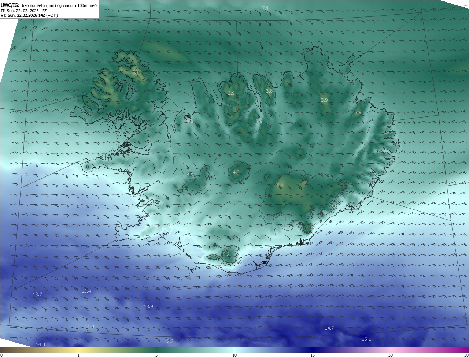Click the 3.5 value on Vatnajökull glacier
The height and width of the screenshot is (358, 469).
[x=280, y=185]
